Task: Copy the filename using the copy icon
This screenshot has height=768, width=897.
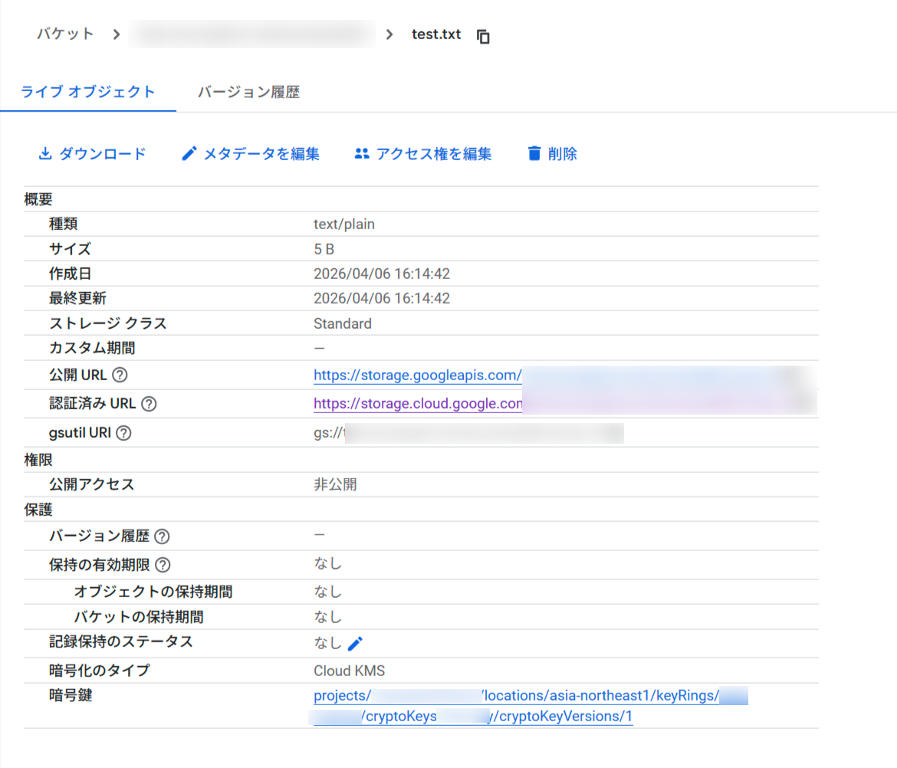Action: [x=484, y=35]
